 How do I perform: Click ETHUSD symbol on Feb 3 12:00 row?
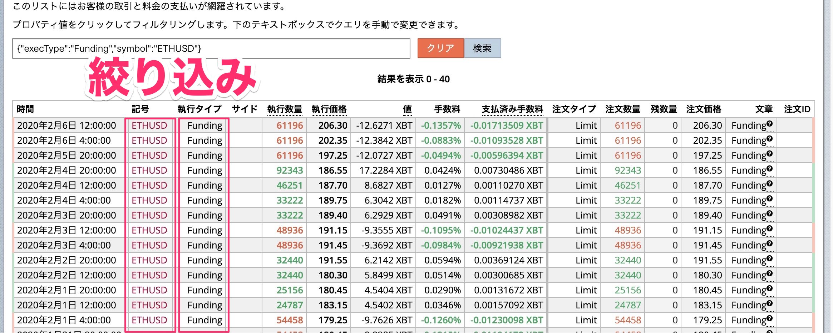point(149,230)
